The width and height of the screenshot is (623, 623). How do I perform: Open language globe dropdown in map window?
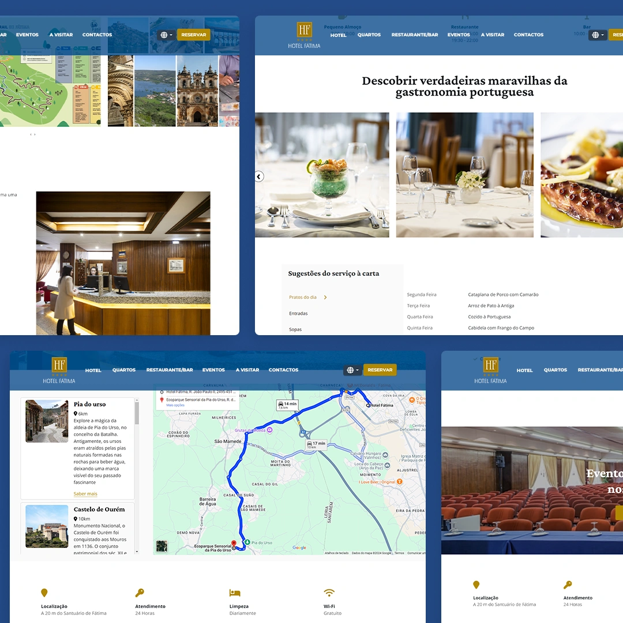tap(352, 370)
